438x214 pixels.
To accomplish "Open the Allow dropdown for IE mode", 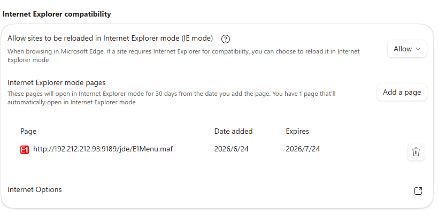I will click(x=407, y=49).
